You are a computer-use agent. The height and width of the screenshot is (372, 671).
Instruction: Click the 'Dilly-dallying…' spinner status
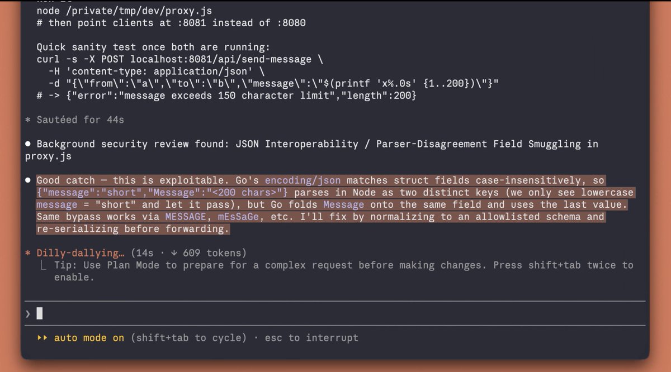(81, 253)
